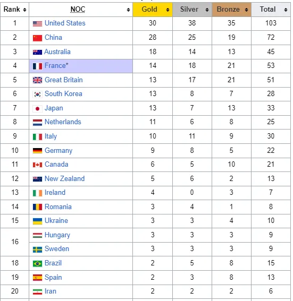Open the Great Britain link
Image resolution: width=293 pixels, height=301 pixels.
point(64,80)
